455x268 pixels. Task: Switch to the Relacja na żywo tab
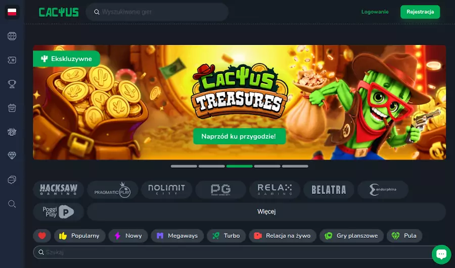(283, 236)
